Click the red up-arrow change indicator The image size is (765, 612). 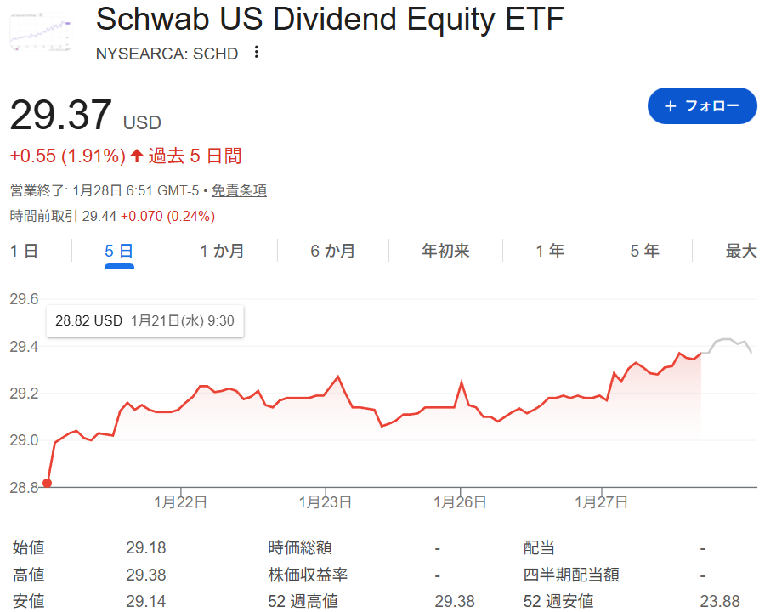pos(136,156)
